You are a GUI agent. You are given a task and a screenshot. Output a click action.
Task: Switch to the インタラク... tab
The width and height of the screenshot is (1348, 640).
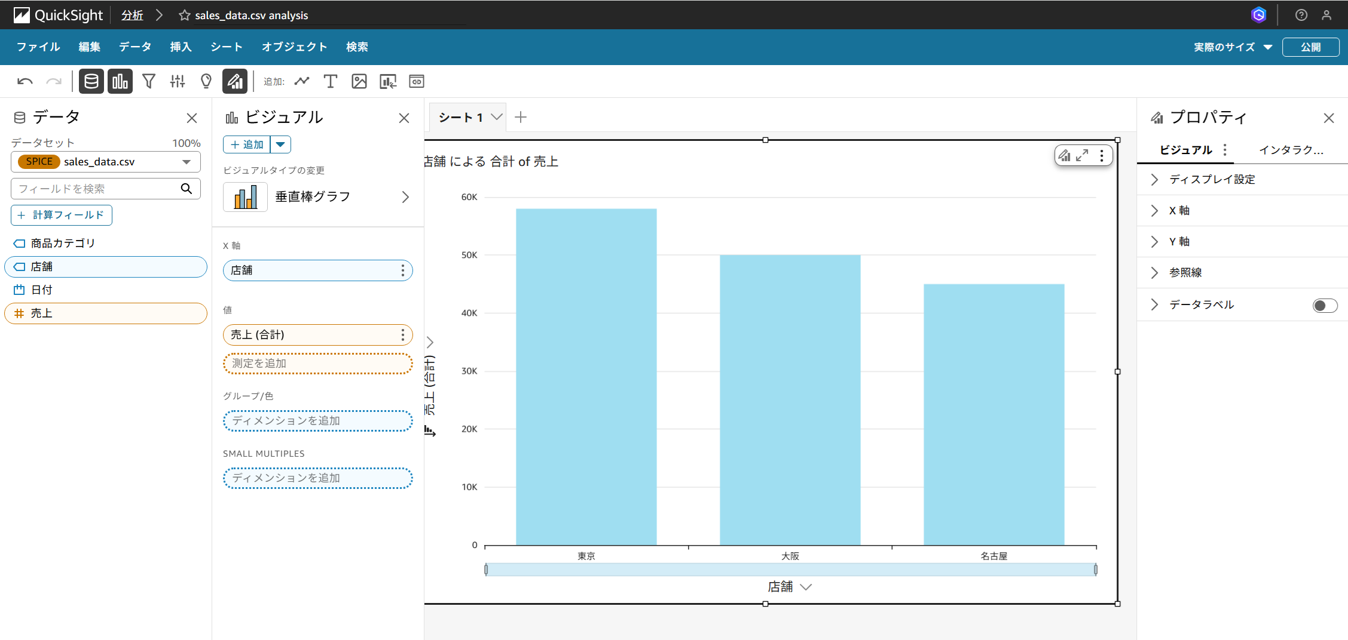[1291, 150]
